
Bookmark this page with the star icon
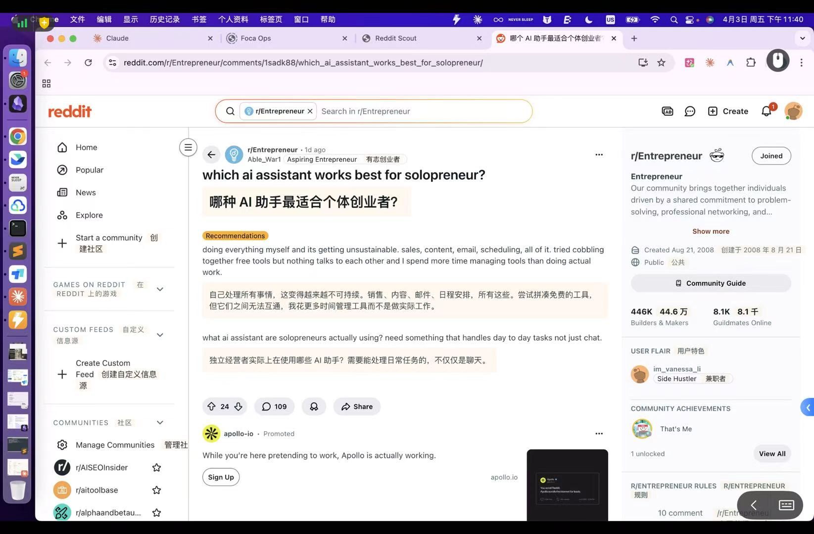point(661,63)
